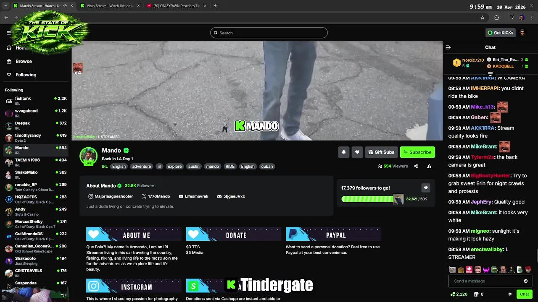
Task: Click heart icon in follower goal box
Action: tap(426, 188)
